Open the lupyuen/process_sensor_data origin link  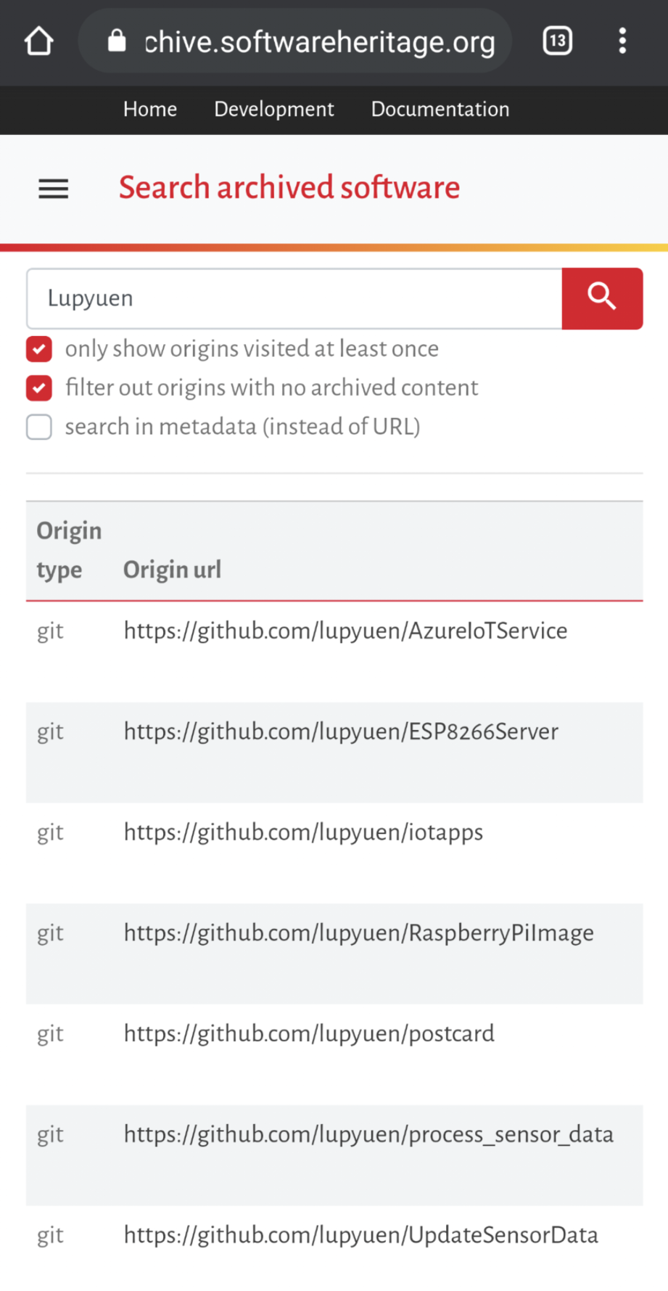click(368, 1134)
